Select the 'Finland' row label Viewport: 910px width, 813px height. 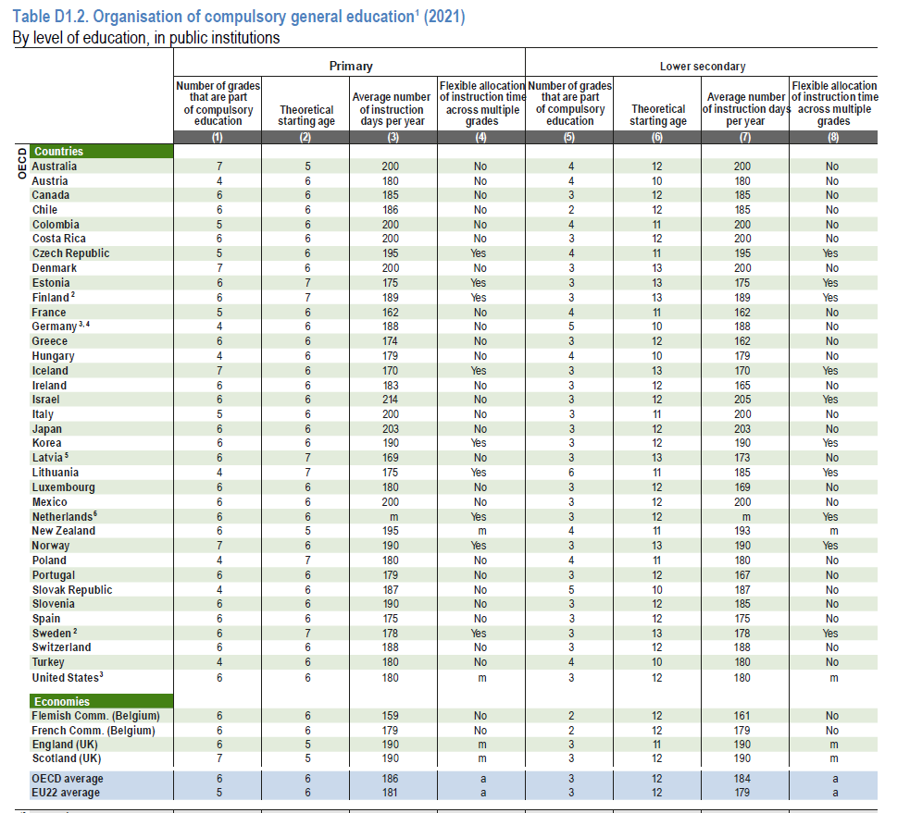coord(51,298)
